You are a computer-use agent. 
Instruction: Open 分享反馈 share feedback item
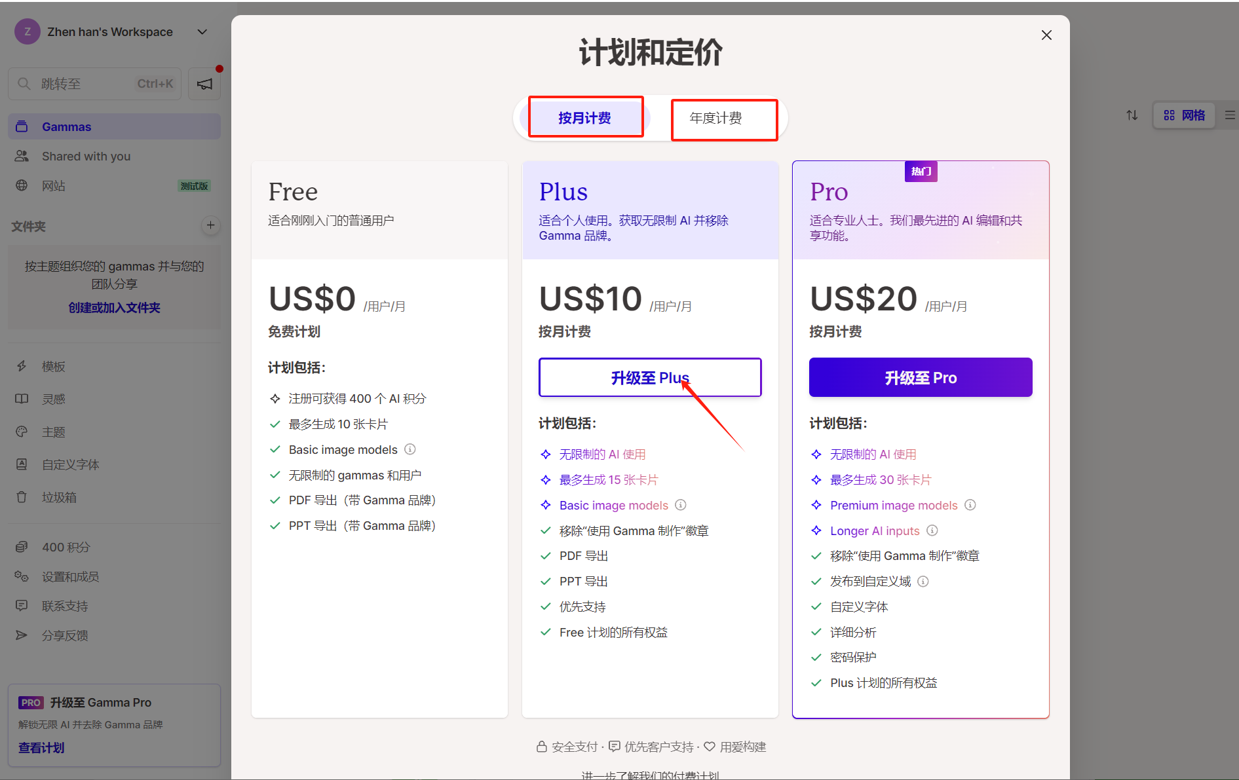(x=114, y=635)
